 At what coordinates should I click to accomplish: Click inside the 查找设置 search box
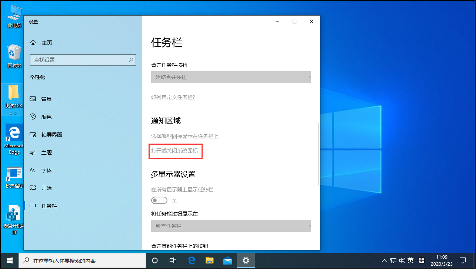coord(83,60)
